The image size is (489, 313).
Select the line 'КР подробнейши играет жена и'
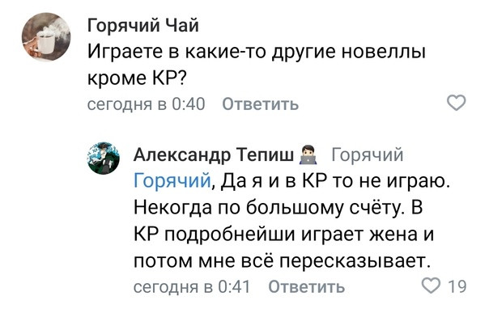coord(284,234)
